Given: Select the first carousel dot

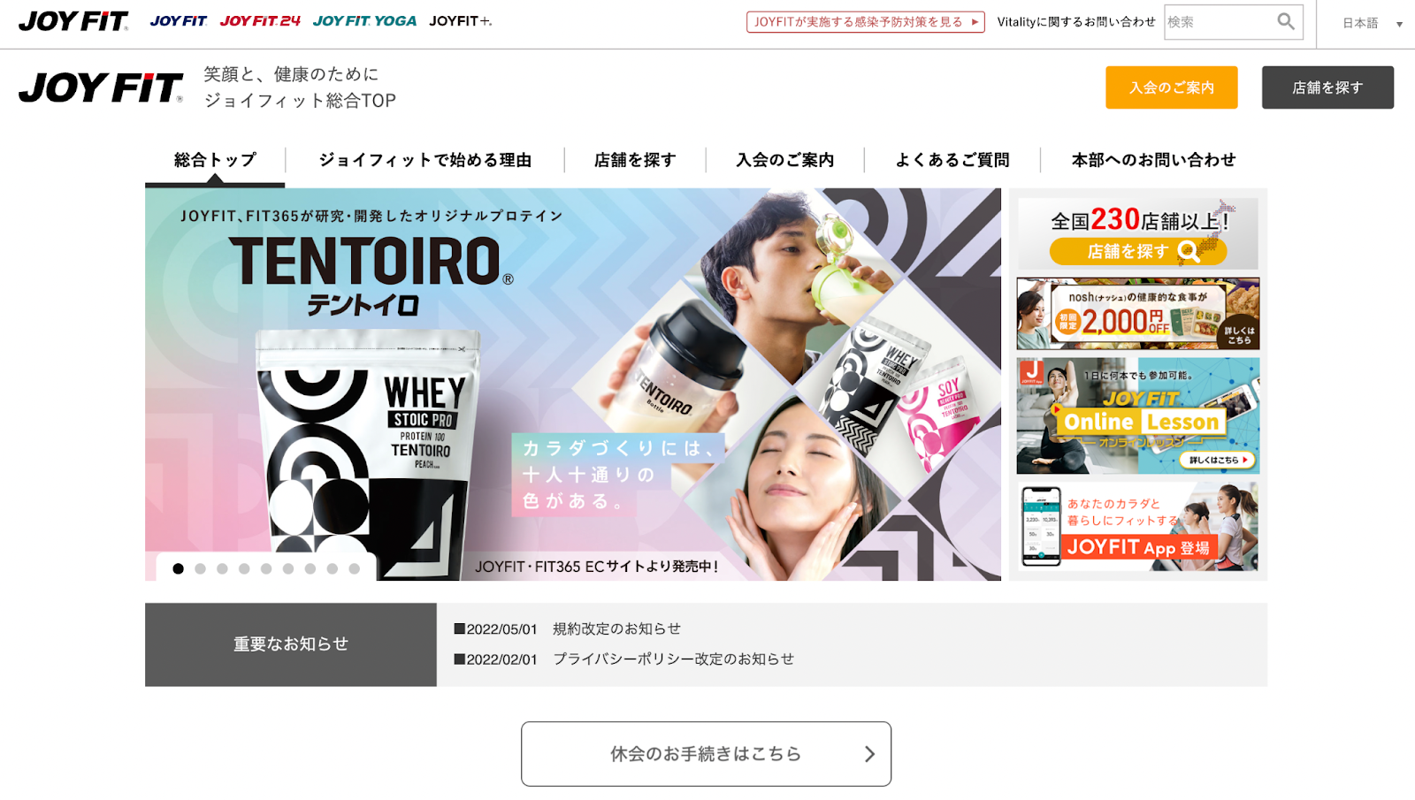Looking at the screenshot, I should coord(178,568).
